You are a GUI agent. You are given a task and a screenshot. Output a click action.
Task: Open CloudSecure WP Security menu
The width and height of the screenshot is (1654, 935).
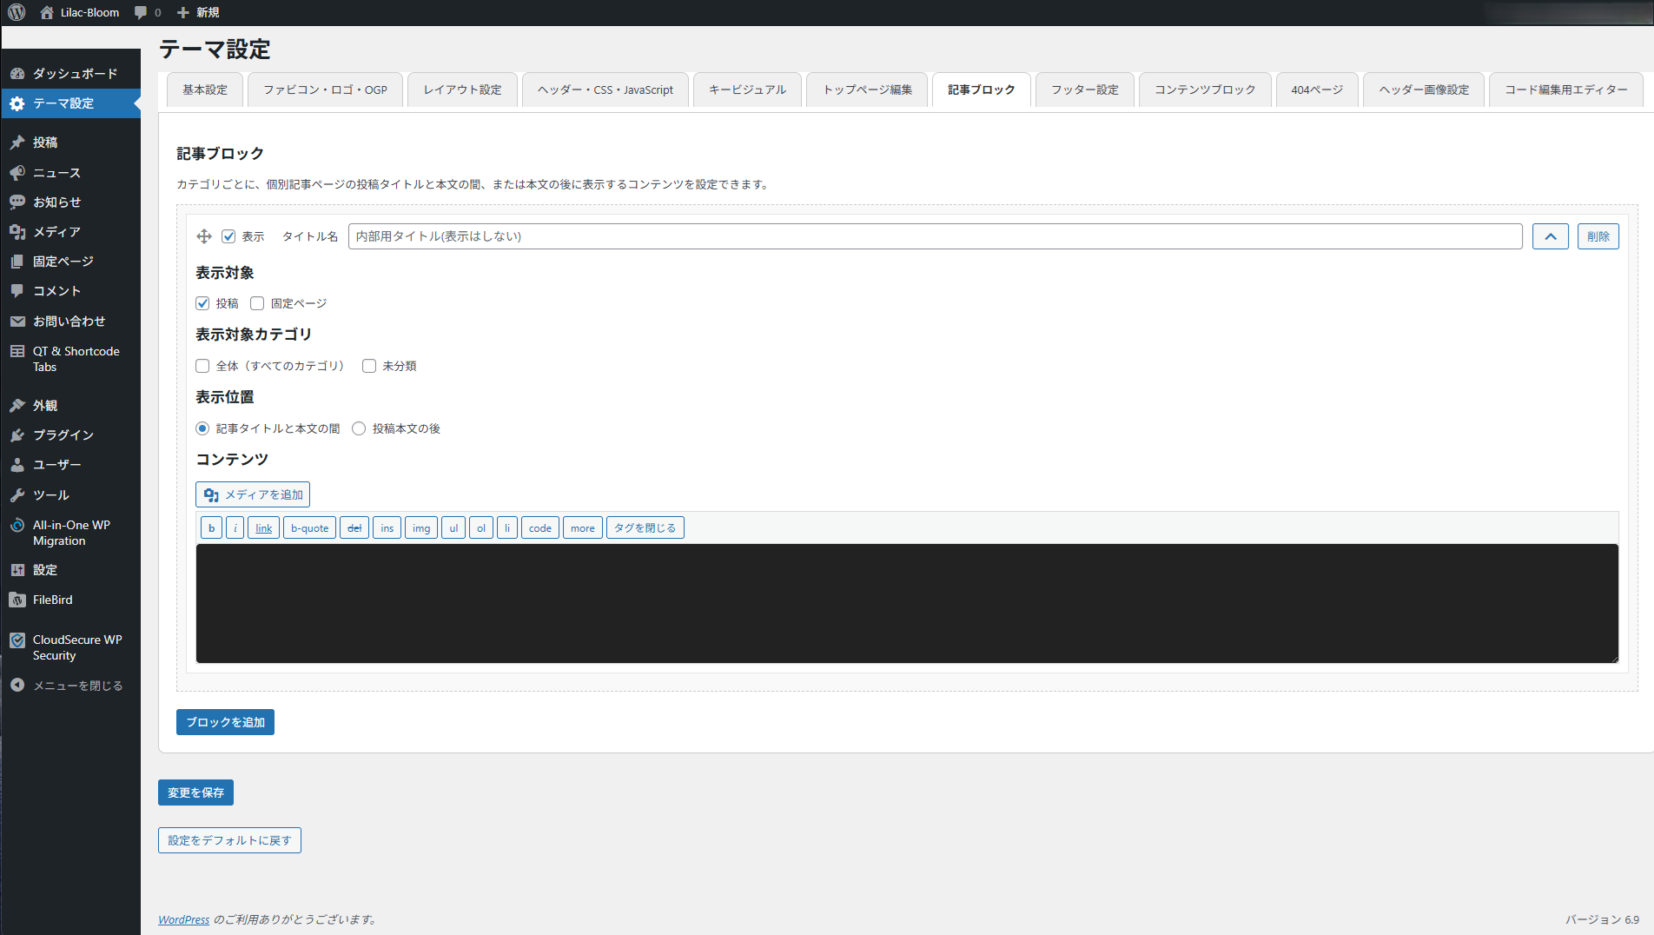point(76,647)
